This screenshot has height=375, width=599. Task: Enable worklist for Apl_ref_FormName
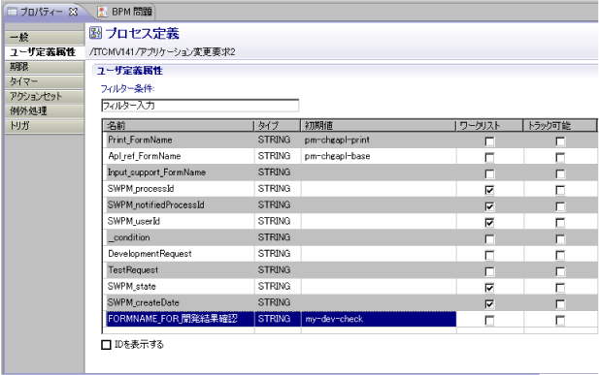click(489, 158)
